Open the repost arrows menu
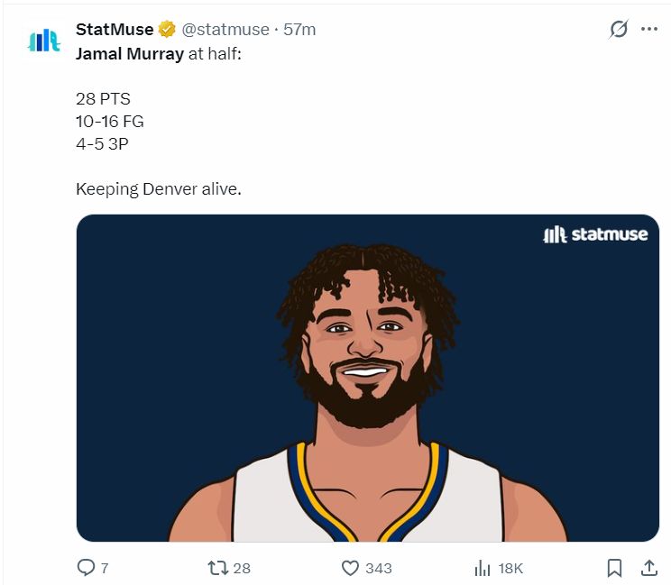The height and width of the screenshot is (585, 671). tap(217, 568)
